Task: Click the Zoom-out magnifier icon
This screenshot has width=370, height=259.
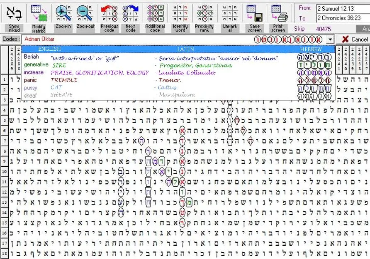Action: pos(85,13)
